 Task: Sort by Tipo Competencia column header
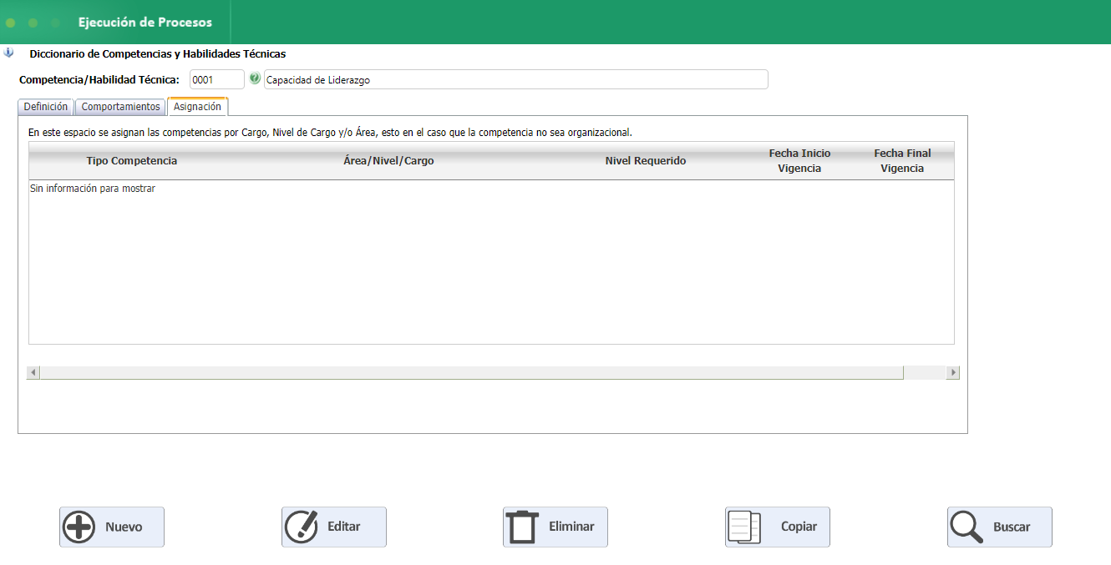(x=132, y=161)
